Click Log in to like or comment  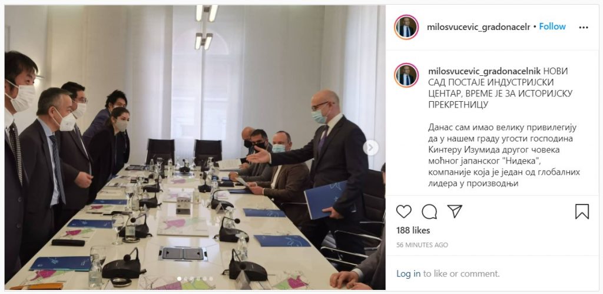point(409,273)
